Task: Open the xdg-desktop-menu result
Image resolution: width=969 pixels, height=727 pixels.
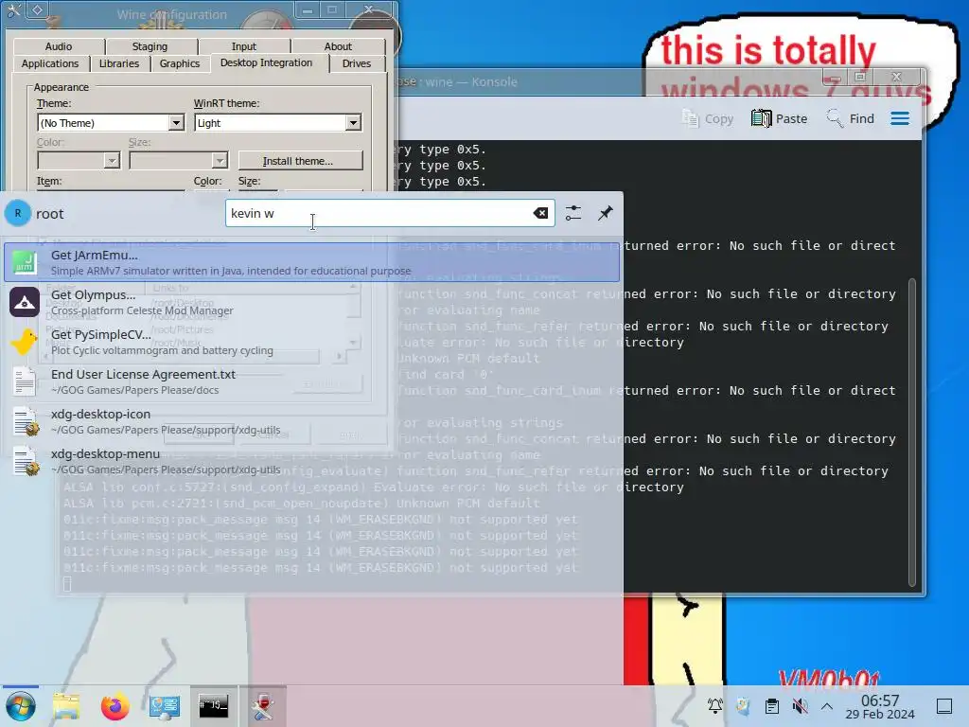Action: click(x=312, y=461)
